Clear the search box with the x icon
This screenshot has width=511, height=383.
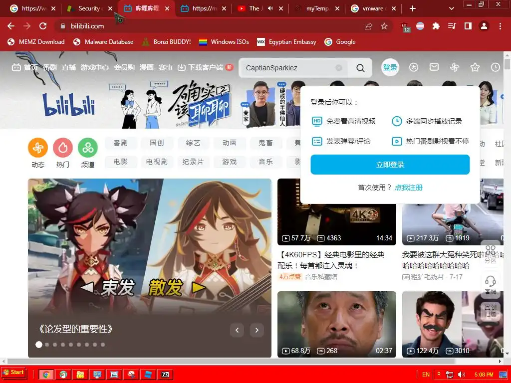[339, 68]
